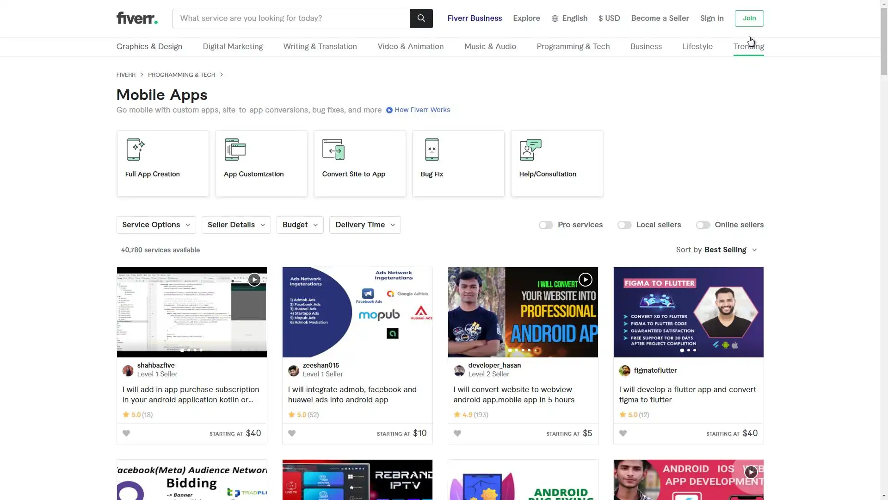This screenshot has width=888, height=500.
Task: Toggle Online sellers filter on
Action: (703, 225)
